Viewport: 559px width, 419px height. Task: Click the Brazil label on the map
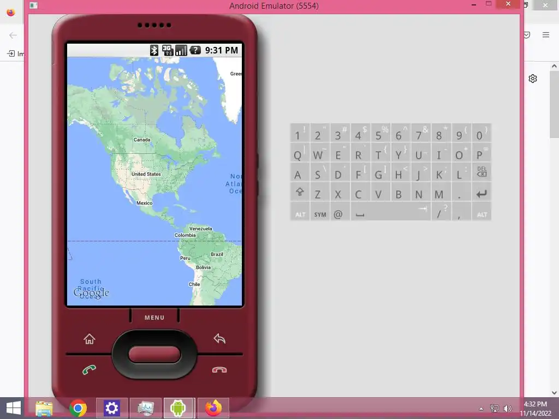[x=217, y=254]
